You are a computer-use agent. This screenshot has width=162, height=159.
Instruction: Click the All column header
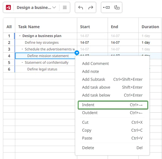coord(9,27)
